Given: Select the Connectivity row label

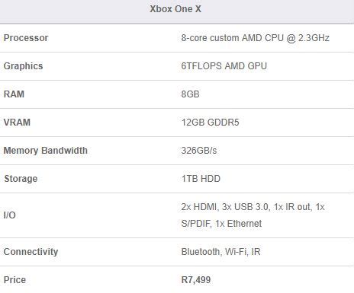Looking at the screenshot, I should [x=31, y=252].
